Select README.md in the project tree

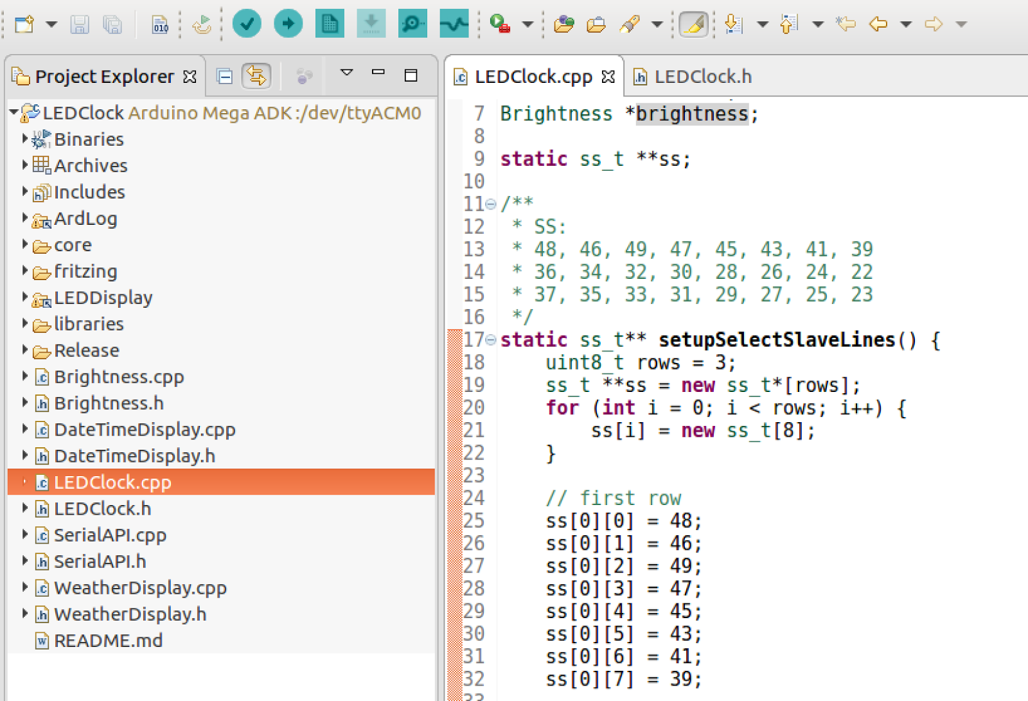pos(108,641)
